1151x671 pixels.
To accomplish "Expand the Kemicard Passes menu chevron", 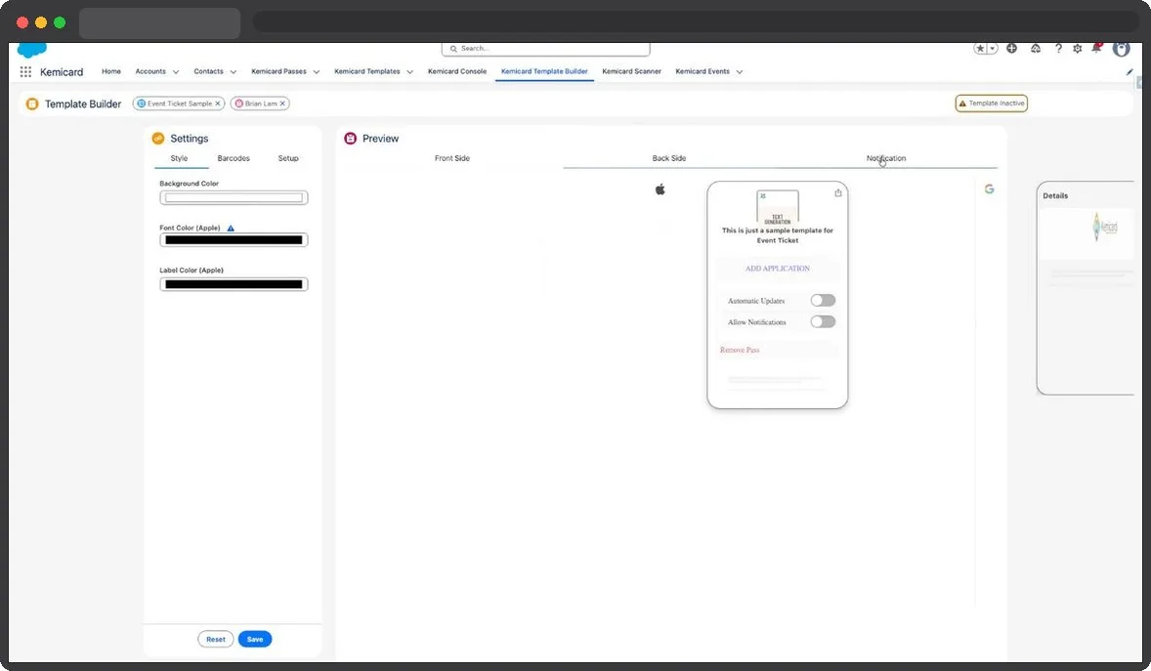I will (x=317, y=72).
